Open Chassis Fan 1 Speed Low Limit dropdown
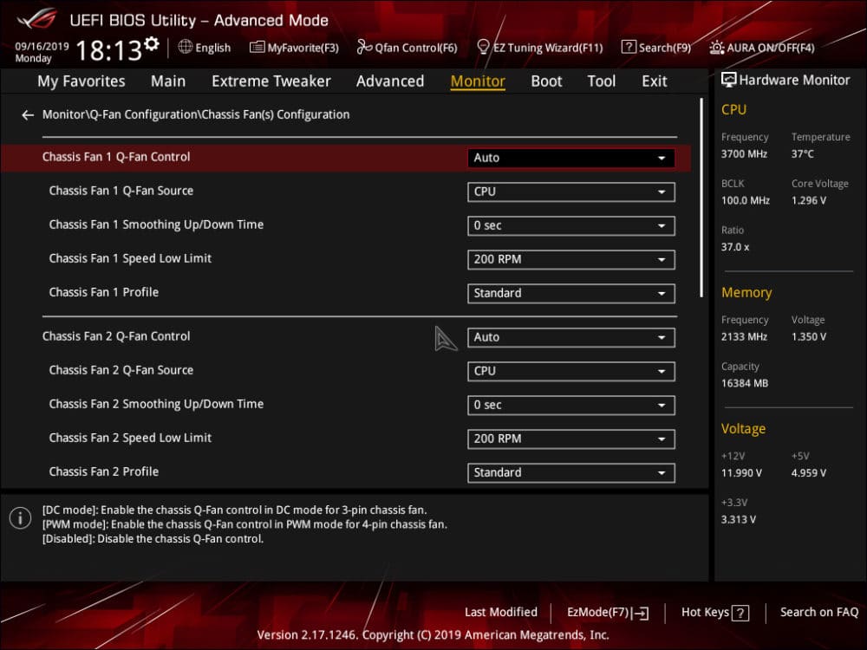Viewport: 867px width, 650px height. [570, 259]
